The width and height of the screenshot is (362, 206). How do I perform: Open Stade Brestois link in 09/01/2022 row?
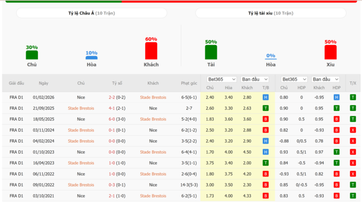tap(81, 185)
